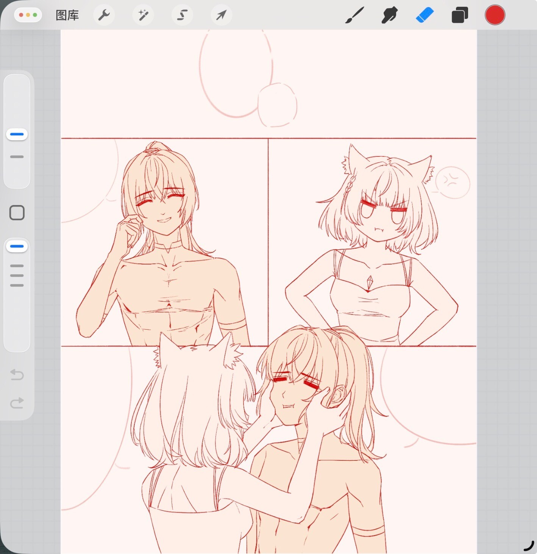Select the Smudge tool

click(389, 15)
